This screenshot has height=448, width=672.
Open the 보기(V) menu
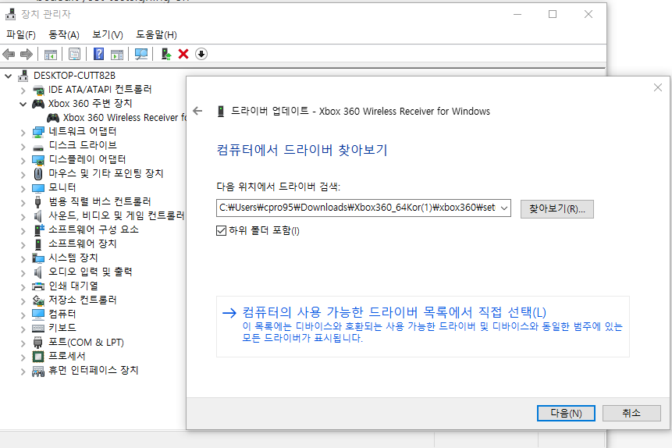[x=108, y=34]
